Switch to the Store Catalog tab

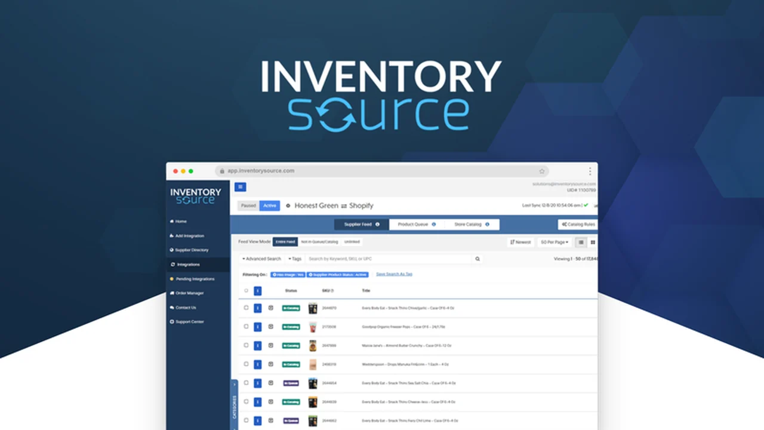point(472,225)
